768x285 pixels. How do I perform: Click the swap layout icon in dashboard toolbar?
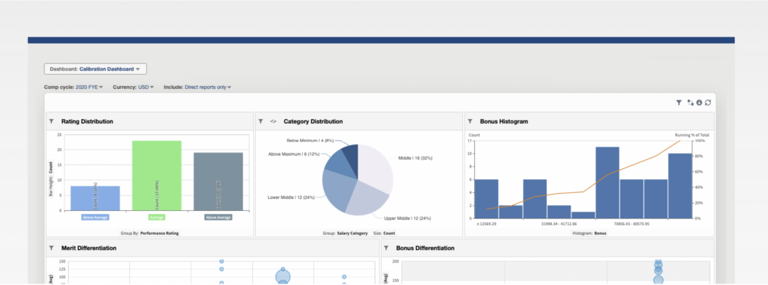(x=690, y=102)
